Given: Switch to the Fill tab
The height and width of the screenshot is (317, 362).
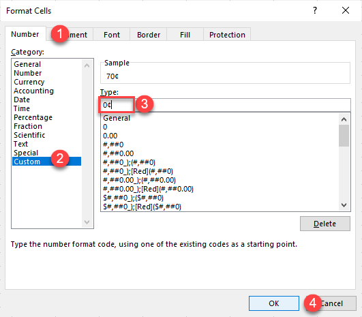Looking at the screenshot, I should tap(185, 35).
